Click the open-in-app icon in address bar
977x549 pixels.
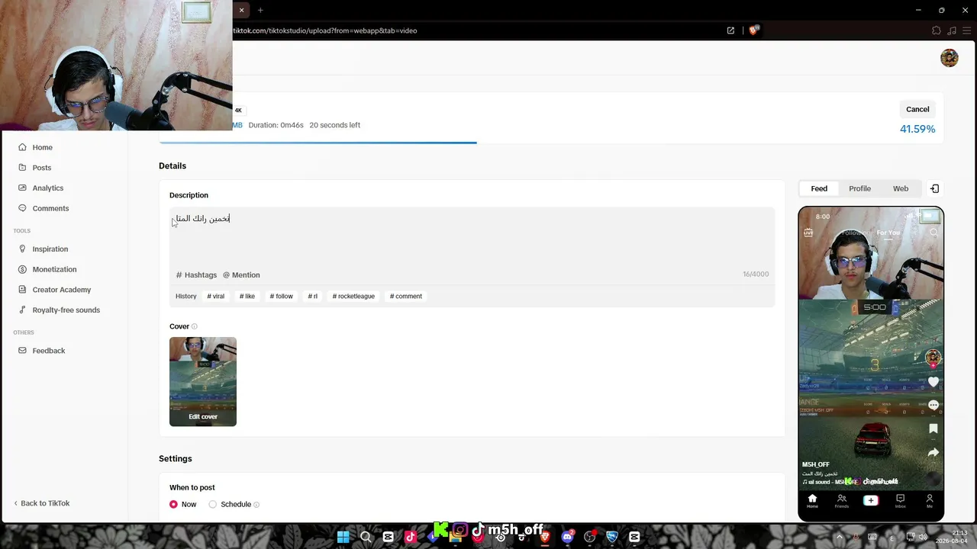[730, 30]
